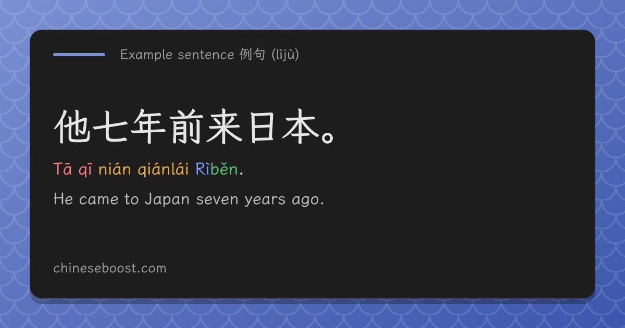The image size is (625, 328).
Task: Click the red pinyin word Tā
Action: (63, 169)
